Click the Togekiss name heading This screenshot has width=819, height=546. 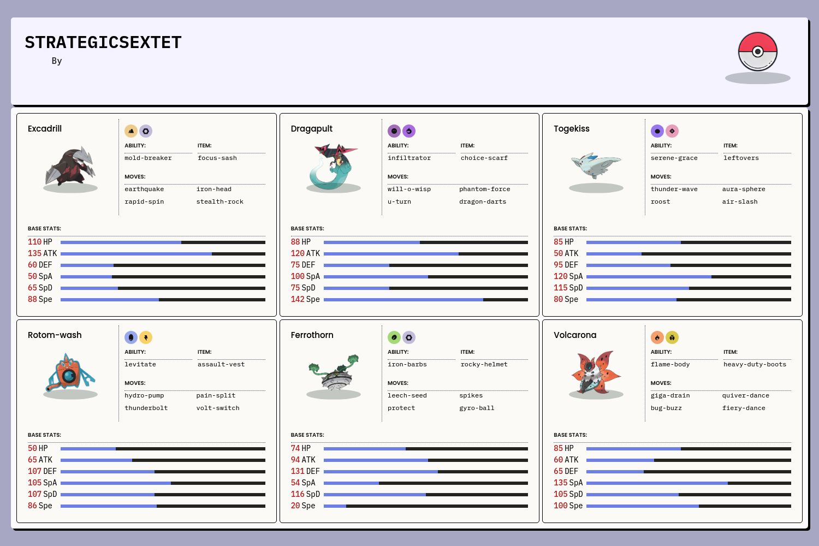pyautogui.click(x=571, y=129)
